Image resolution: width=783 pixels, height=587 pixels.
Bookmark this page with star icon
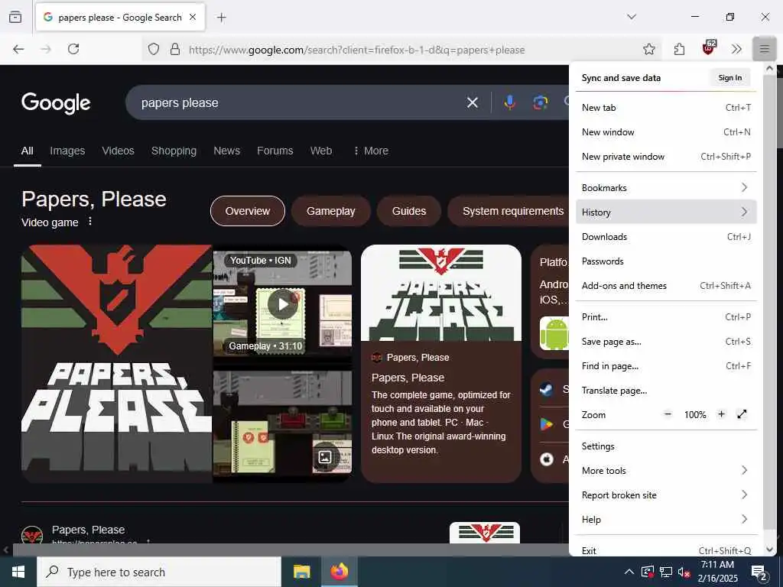click(648, 49)
